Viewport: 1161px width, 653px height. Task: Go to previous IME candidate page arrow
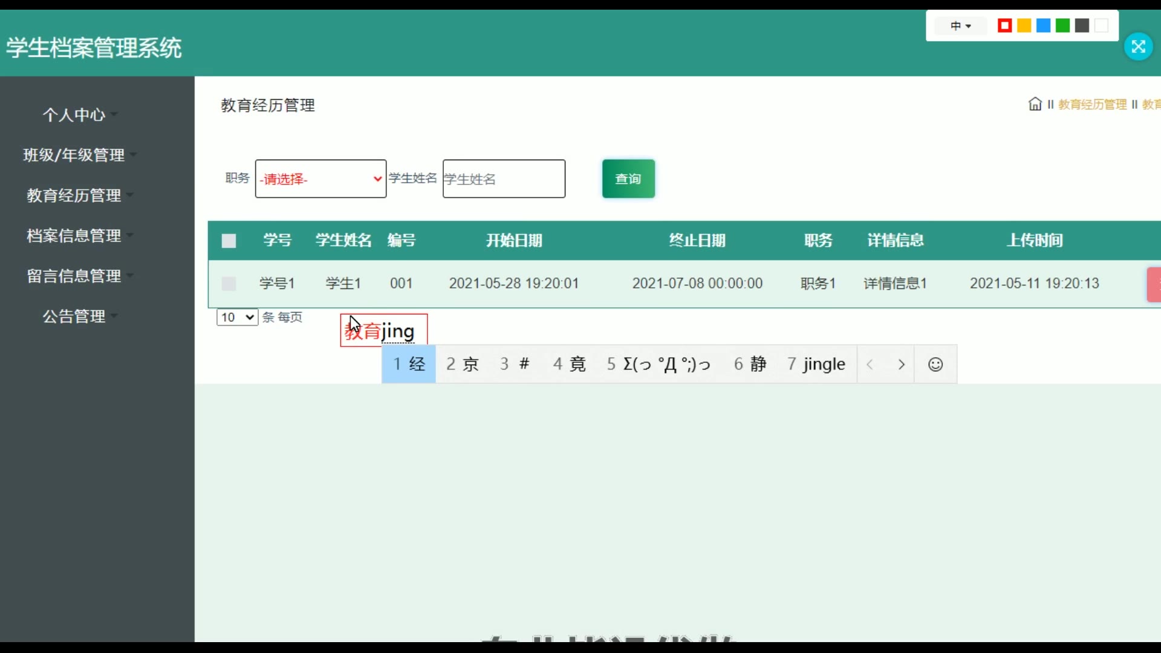pos(870,365)
